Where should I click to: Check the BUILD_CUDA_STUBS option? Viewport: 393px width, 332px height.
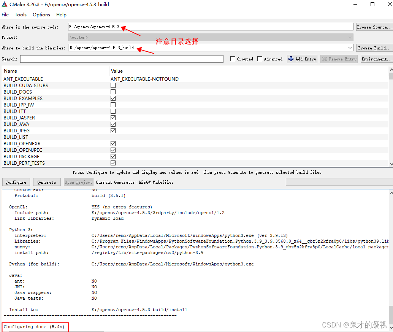[113, 85]
